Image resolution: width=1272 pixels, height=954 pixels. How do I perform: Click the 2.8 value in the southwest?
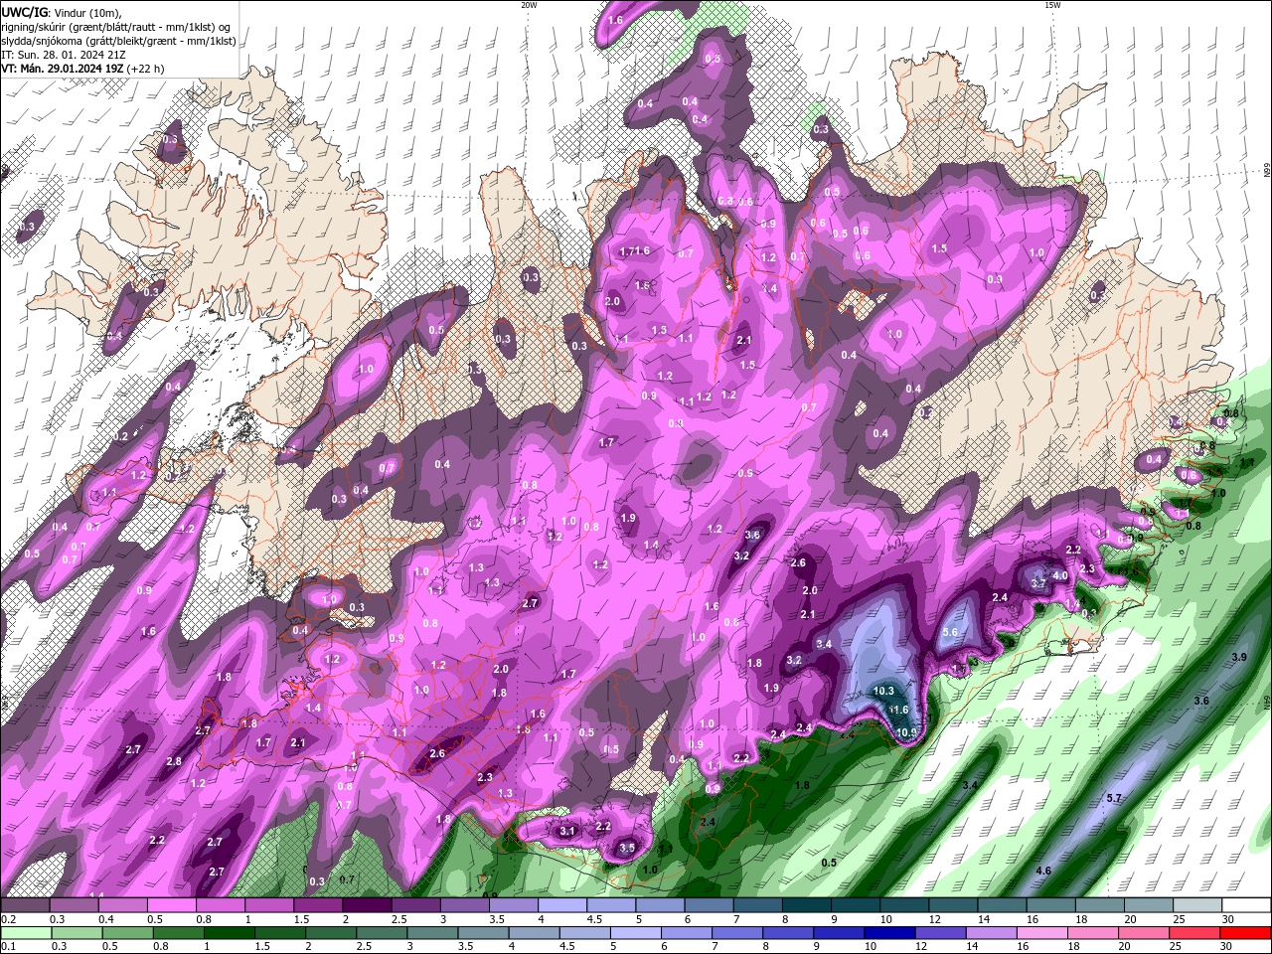[x=174, y=761]
